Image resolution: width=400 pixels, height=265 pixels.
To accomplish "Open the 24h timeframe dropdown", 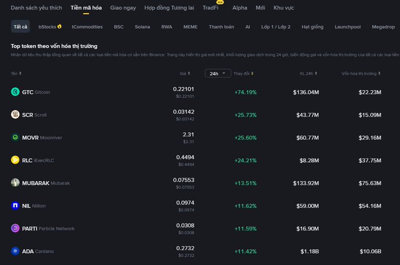I will tap(218, 73).
